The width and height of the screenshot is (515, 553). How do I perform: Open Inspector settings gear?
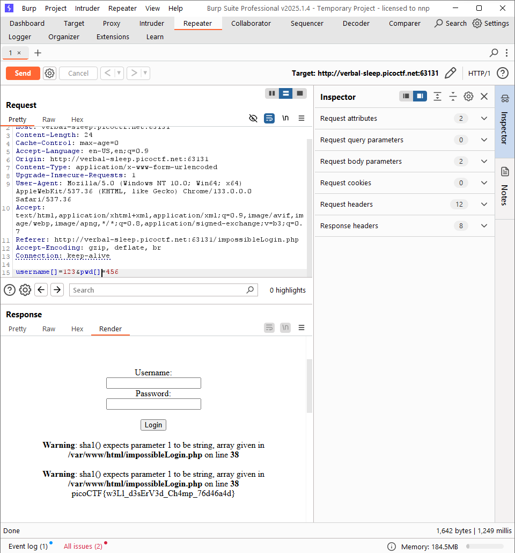(x=468, y=96)
